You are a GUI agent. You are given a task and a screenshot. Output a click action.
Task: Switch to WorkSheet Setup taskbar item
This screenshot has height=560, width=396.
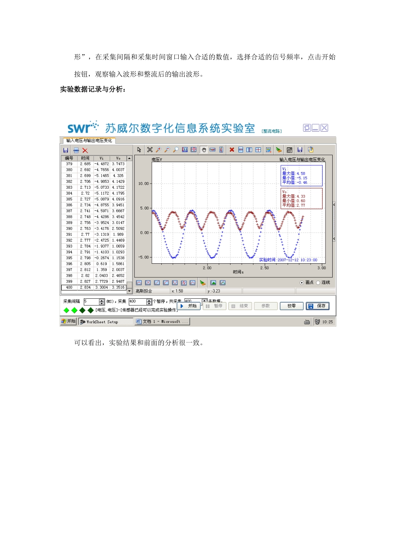105,322
